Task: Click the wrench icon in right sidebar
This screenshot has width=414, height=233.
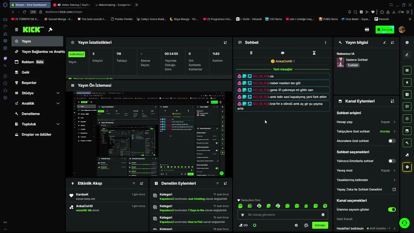Action: pyautogui.click(x=407, y=143)
